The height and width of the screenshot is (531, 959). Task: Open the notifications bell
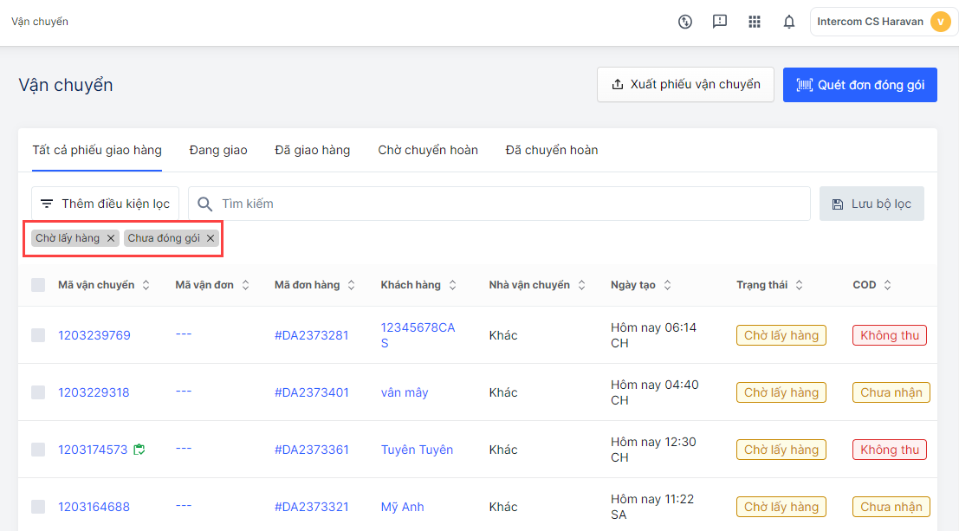point(789,22)
